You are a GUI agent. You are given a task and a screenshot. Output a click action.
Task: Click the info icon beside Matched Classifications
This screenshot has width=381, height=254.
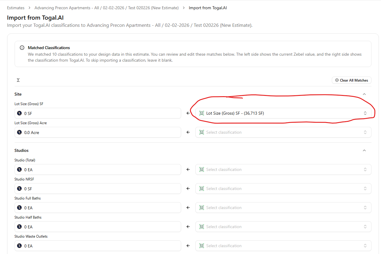point(22,48)
